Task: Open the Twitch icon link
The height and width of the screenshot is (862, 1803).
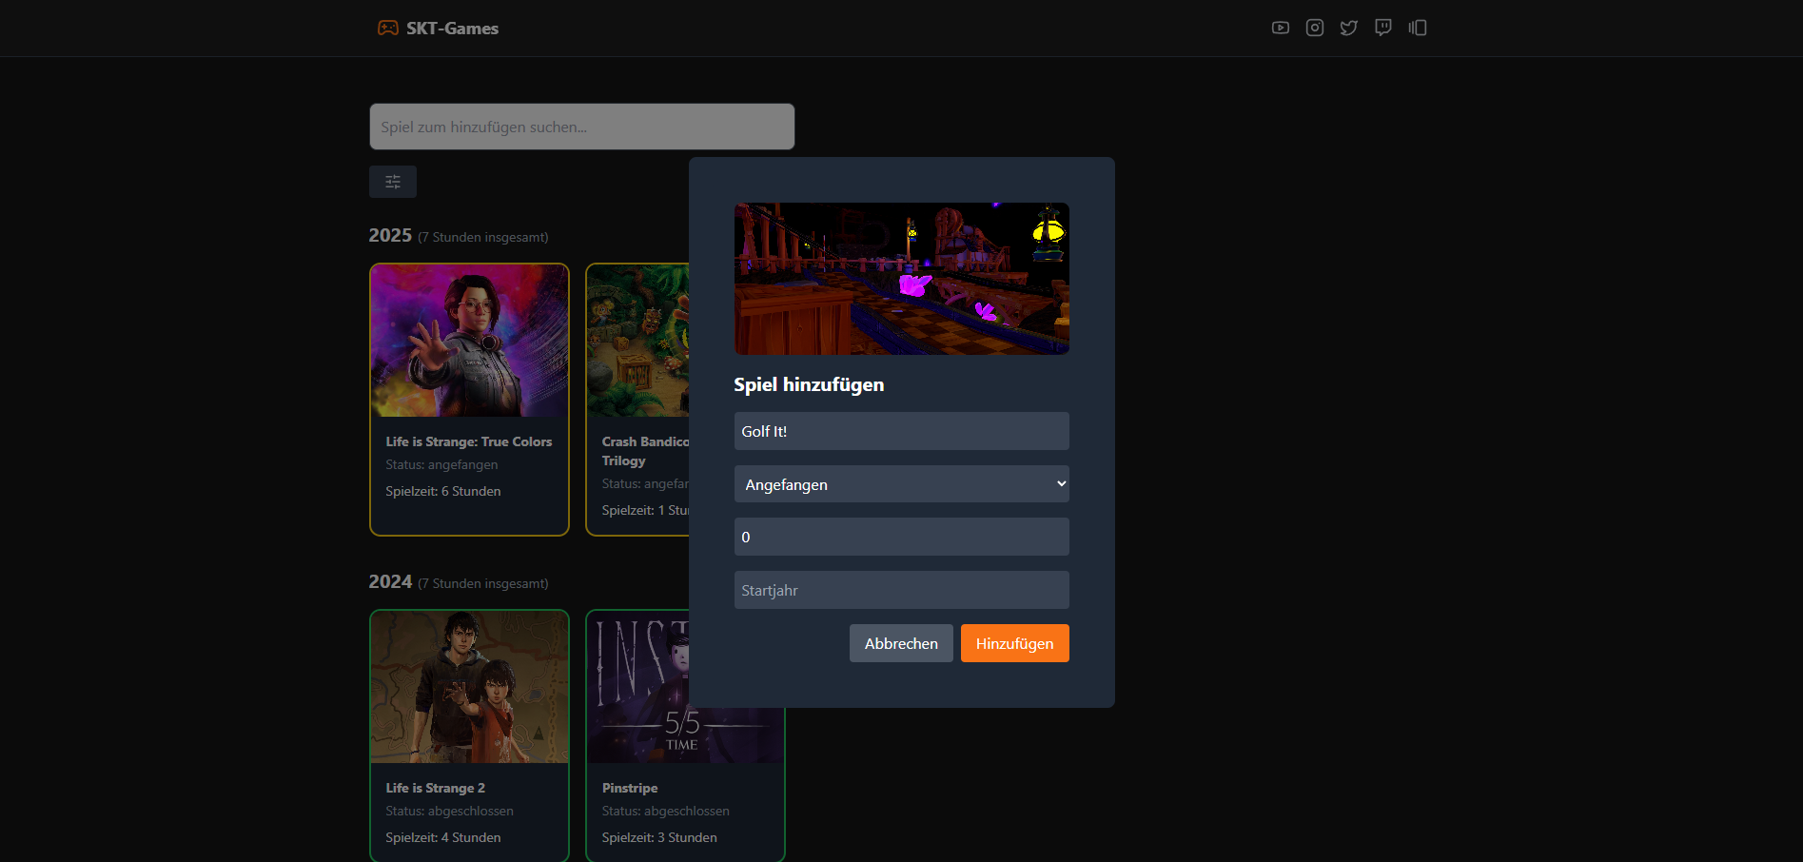Action: [x=1382, y=28]
